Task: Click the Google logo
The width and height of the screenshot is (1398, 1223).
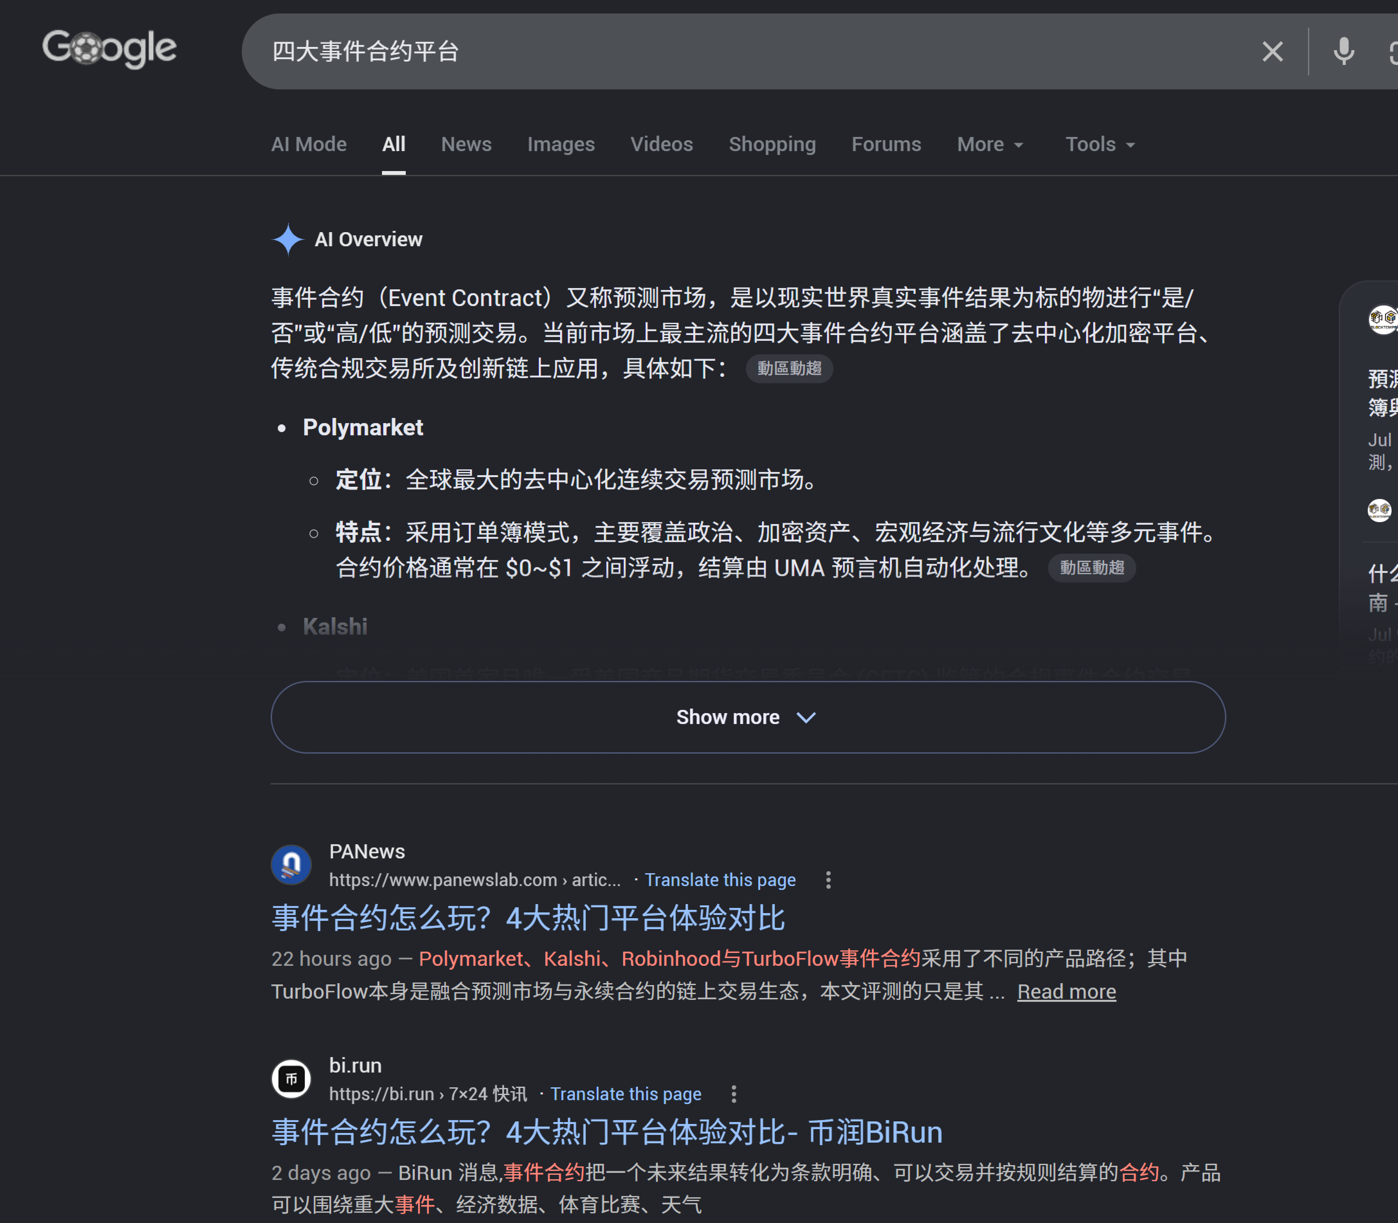Action: [109, 49]
